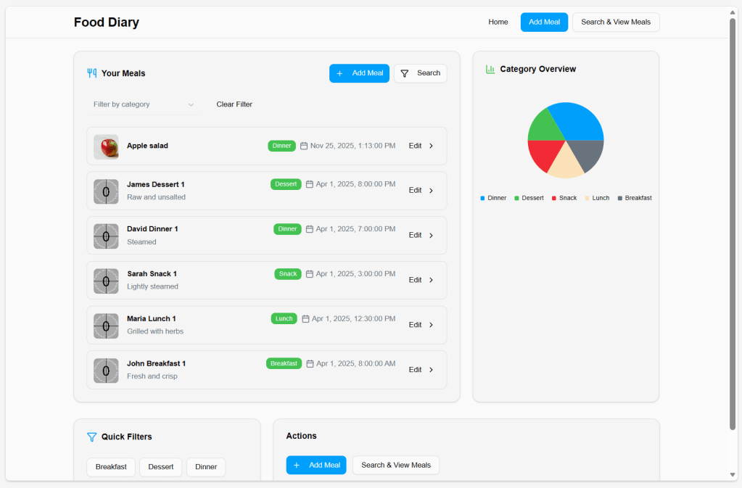Click the blue Dinner legend swatch

[x=482, y=198]
